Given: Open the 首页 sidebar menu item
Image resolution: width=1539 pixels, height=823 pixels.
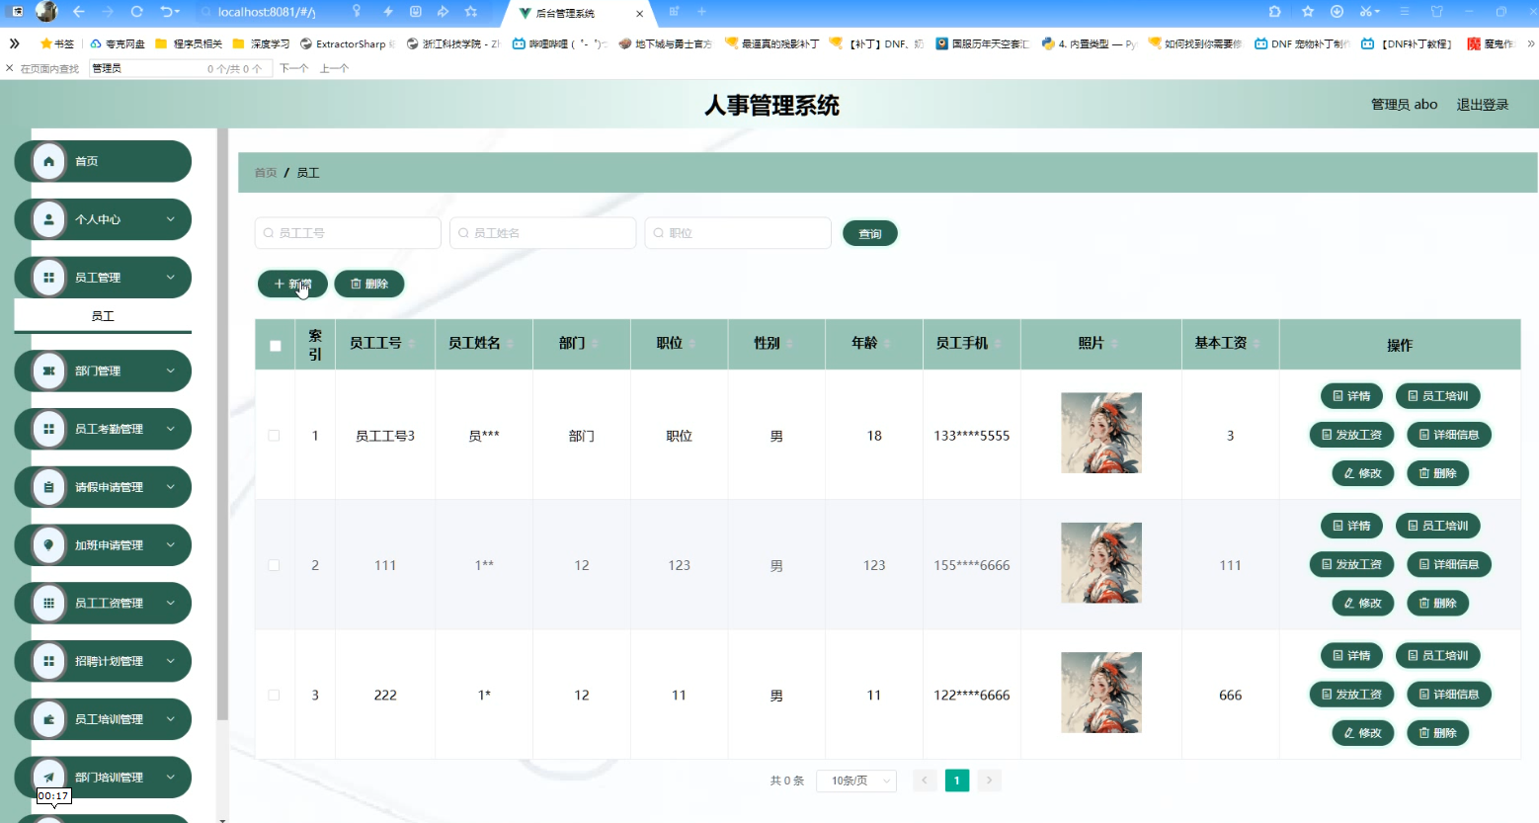Looking at the screenshot, I should point(103,161).
